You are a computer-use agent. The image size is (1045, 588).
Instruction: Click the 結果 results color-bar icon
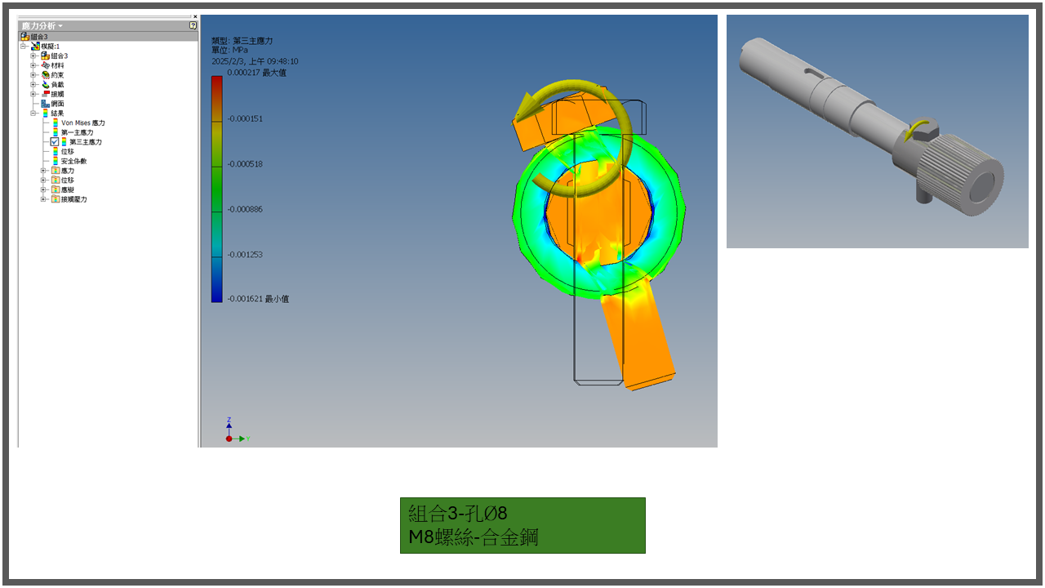click(x=45, y=114)
